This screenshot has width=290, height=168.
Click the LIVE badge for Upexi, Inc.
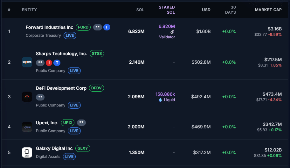(74, 131)
